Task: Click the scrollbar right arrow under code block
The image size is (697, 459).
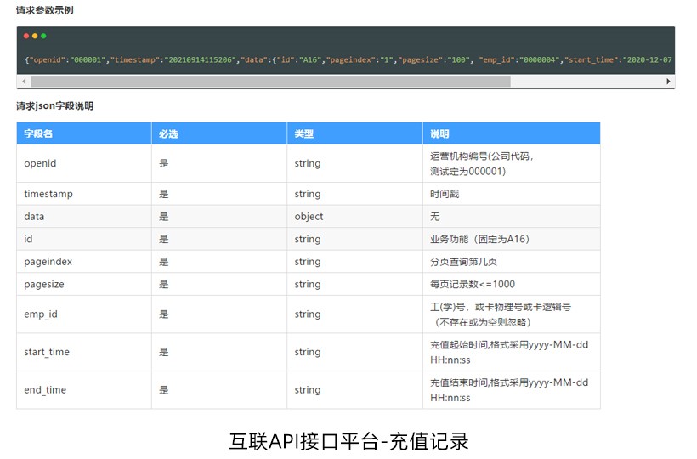Action: coord(669,82)
